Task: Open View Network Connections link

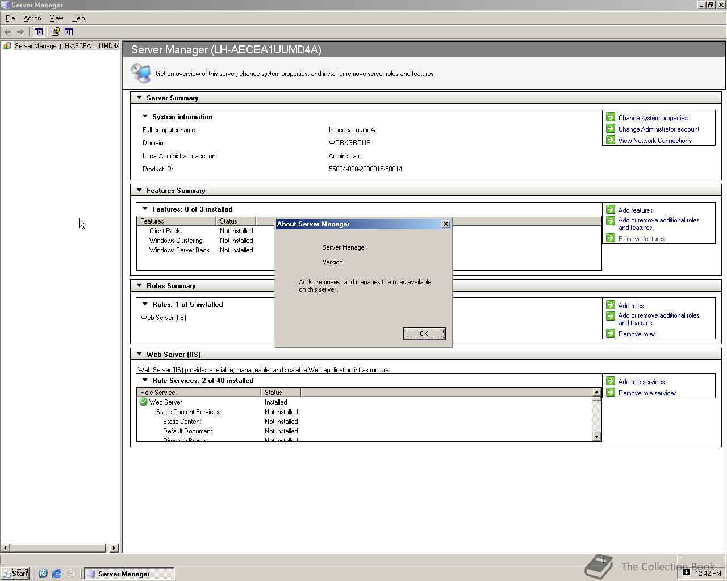Action: pos(655,141)
